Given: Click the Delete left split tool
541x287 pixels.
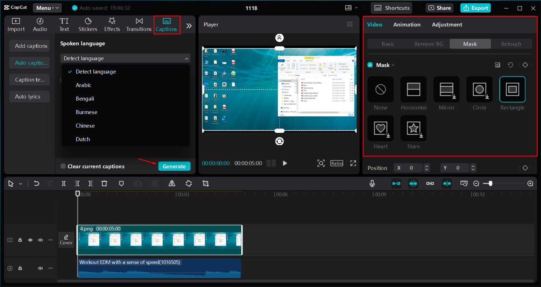Looking at the screenshot, I should 77,183.
